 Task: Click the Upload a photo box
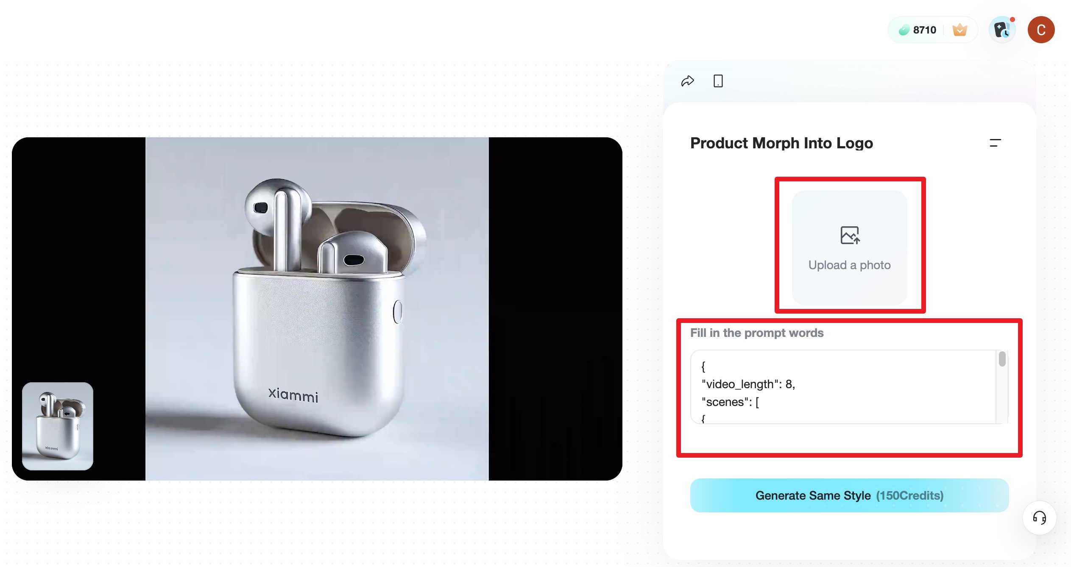coord(850,247)
